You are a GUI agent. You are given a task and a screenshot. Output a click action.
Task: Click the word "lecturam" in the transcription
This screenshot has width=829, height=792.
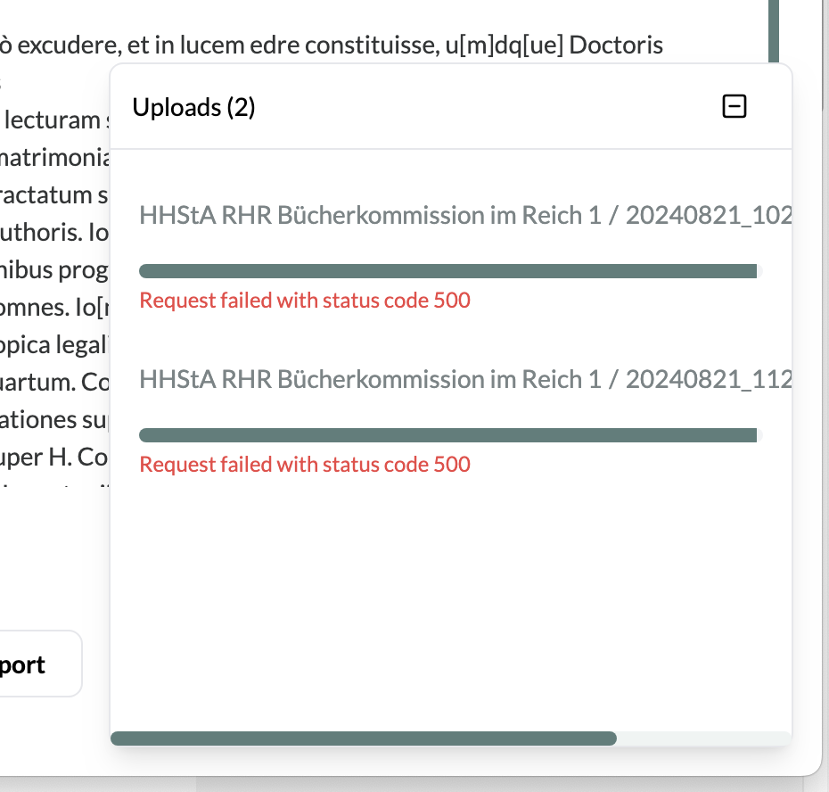pyautogui.click(x=53, y=120)
